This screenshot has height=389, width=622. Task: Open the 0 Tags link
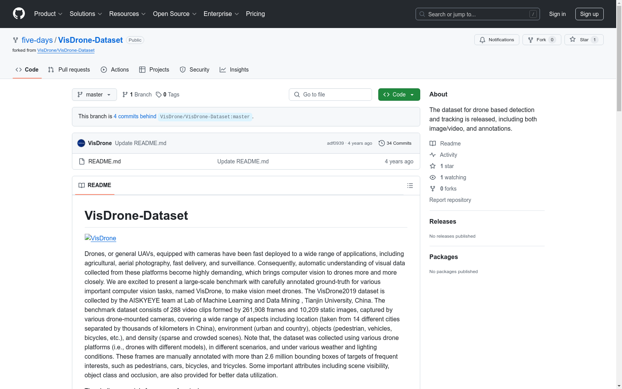168,95
